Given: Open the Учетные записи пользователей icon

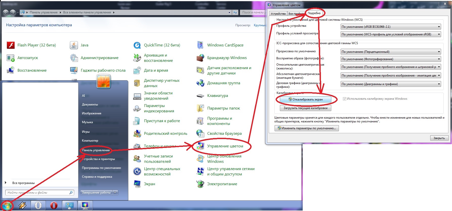Looking at the screenshot, I should click(137, 159).
